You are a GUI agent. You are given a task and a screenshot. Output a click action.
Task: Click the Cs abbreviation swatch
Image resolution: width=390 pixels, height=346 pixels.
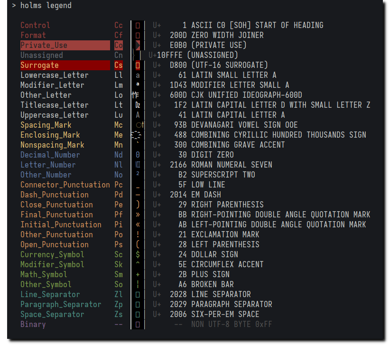click(119, 65)
